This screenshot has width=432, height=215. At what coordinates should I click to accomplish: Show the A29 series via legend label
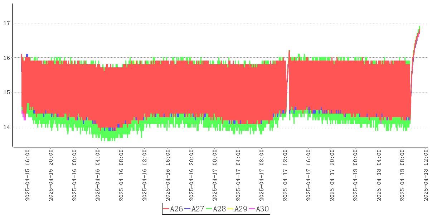[241, 209]
